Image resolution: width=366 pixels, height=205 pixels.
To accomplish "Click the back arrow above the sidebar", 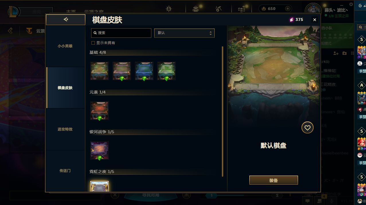I will 66,19.
